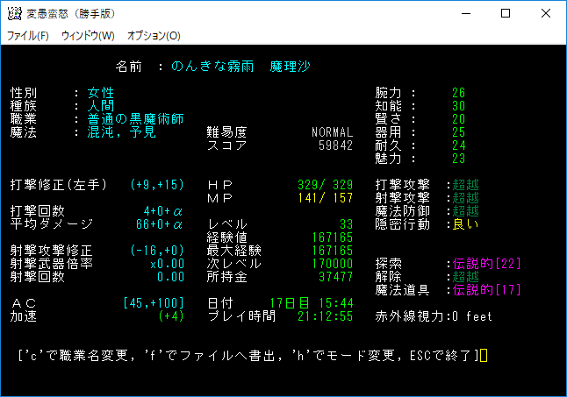
Task: Click the yellow cursor after the command prompt
Action: click(x=484, y=356)
